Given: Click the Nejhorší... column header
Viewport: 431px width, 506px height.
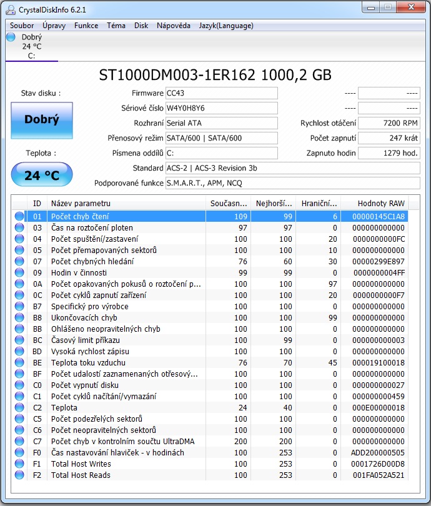Looking at the screenshot, I should pos(273,203).
